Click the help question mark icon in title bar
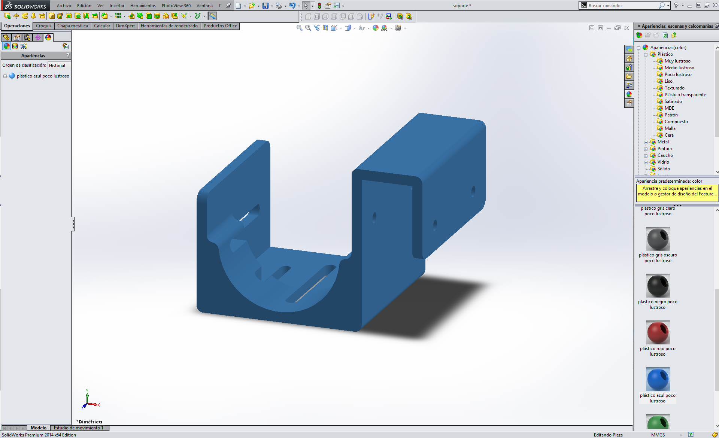This screenshot has width=719, height=438. coord(676,5)
